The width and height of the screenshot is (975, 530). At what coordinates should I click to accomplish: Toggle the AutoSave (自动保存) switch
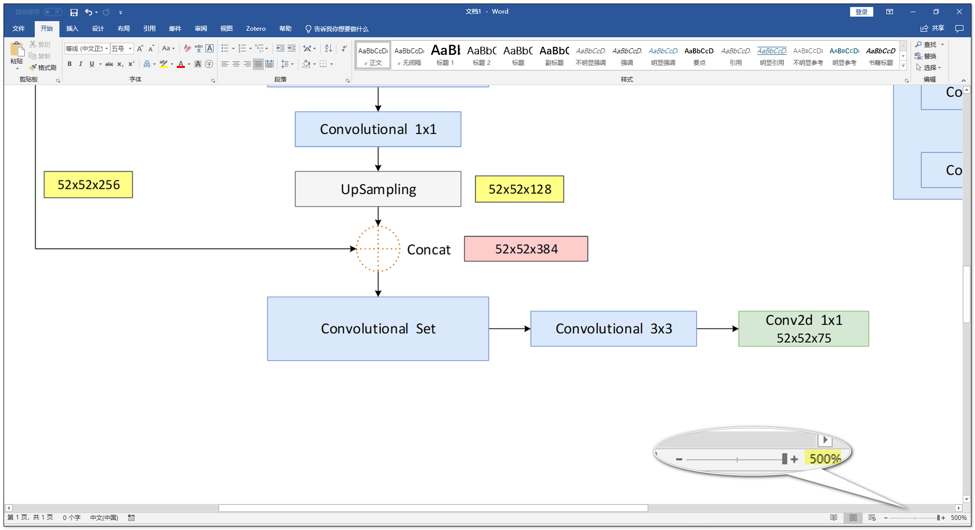pos(53,12)
